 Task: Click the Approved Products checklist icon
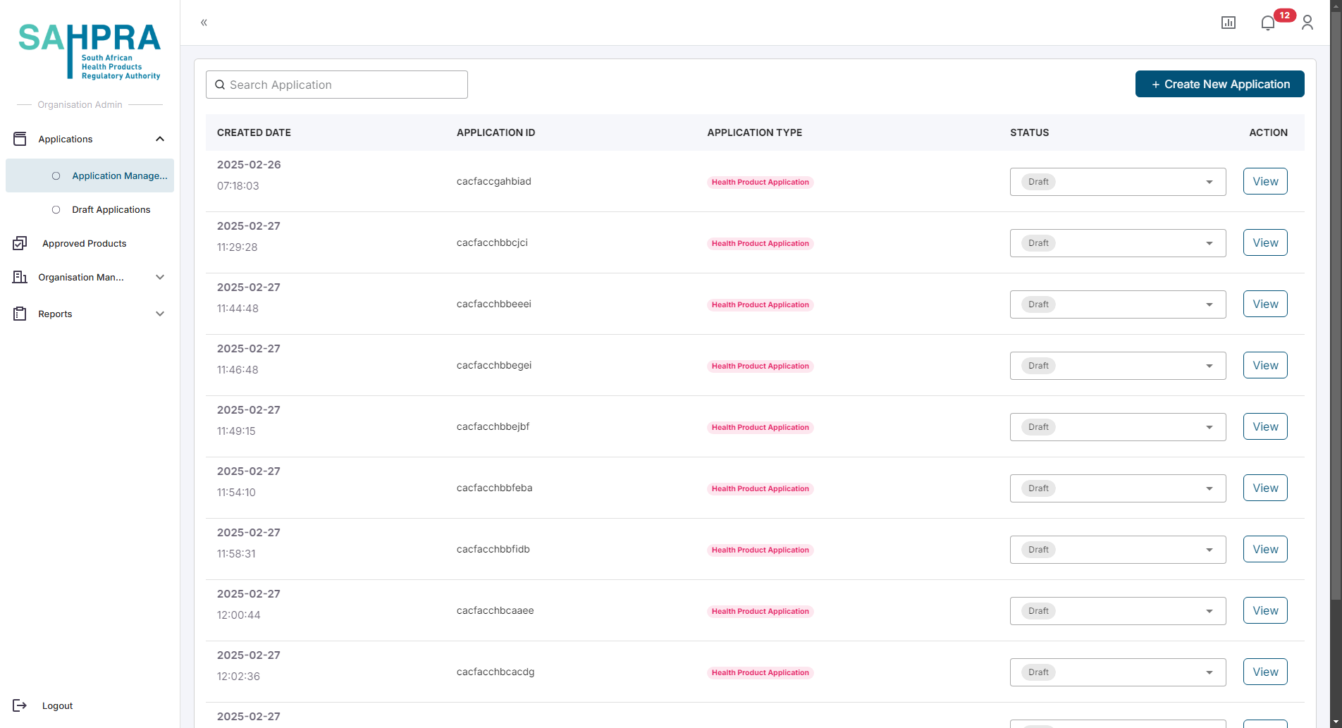20,243
